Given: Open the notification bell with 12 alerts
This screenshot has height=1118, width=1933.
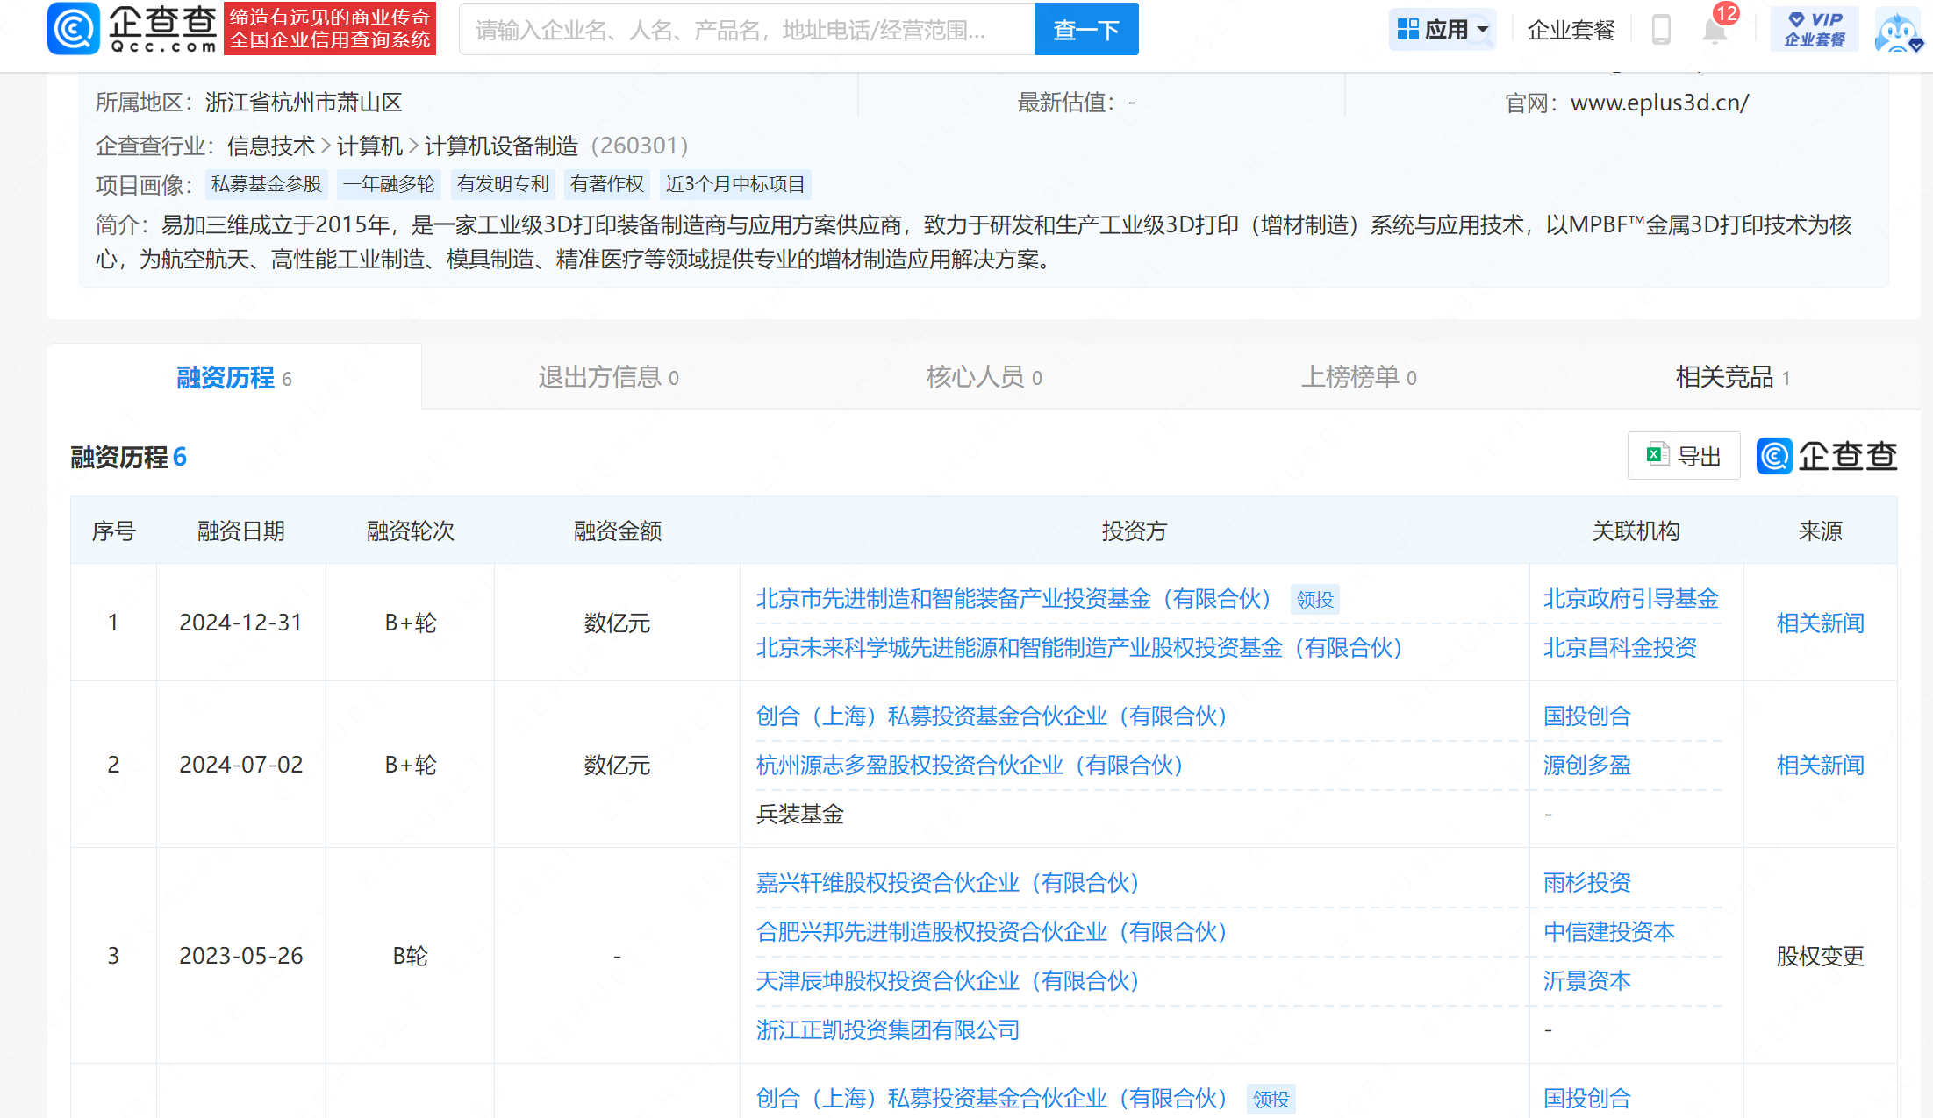Looking at the screenshot, I should point(1714,31).
